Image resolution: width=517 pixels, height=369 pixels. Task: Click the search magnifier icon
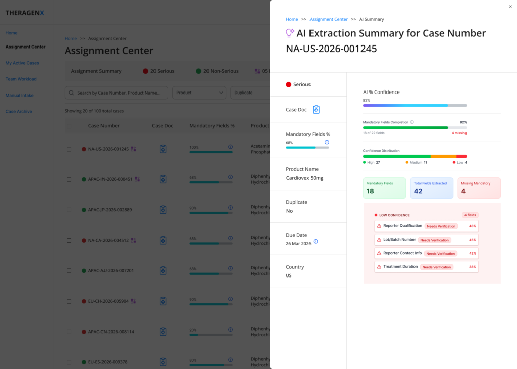tap(71, 93)
